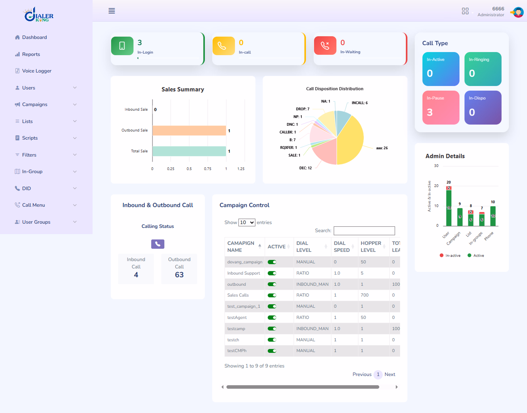Toggle active switch for Sales Calls
527x413 pixels.
coord(272,295)
